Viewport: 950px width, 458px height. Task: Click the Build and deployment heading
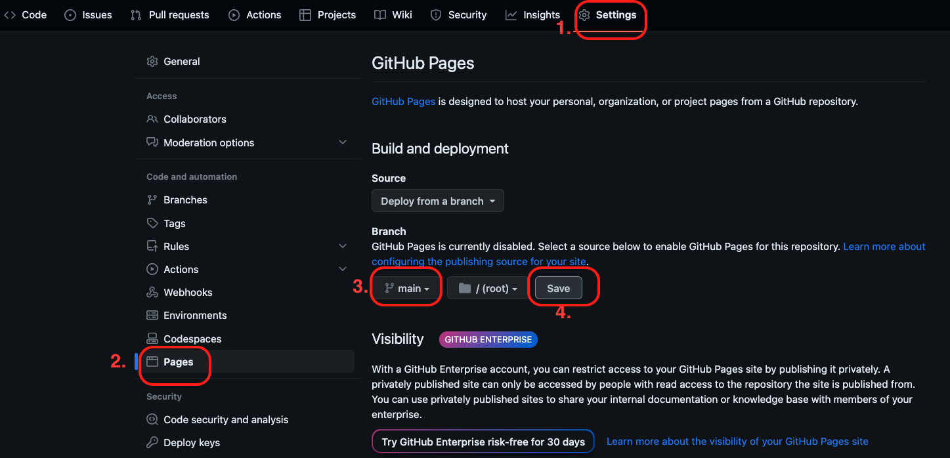[441, 149]
